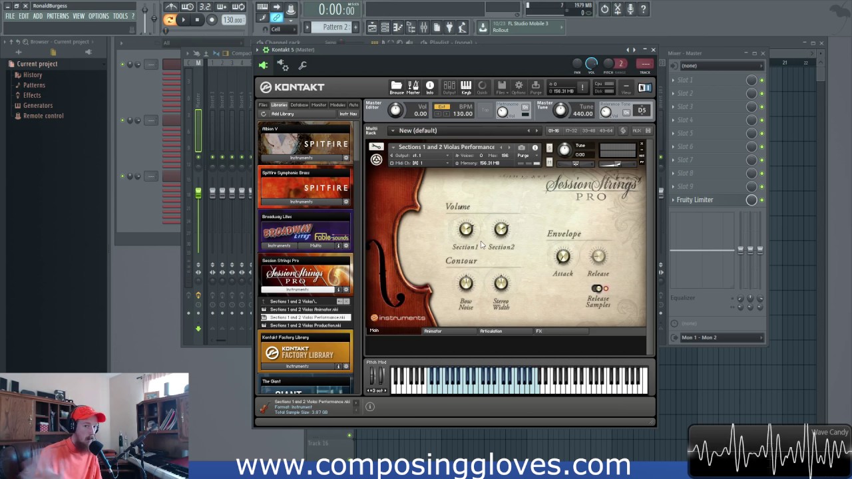Open the Animator instrument tab
This screenshot has width=852, height=479.
click(x=433, y=331)
